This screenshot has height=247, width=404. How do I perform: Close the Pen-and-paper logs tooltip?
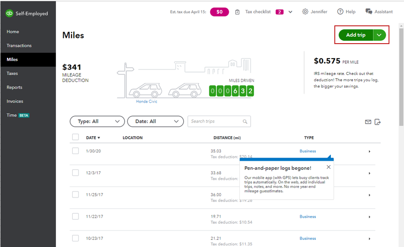click(x=328, y=167)
